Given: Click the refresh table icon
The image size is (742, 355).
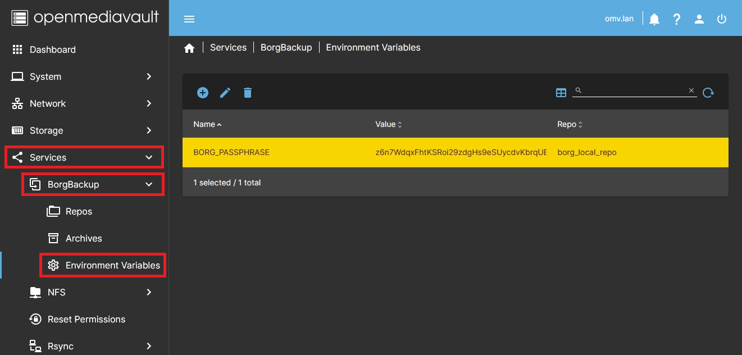Looking at the screenshot, I should coord(708,93).
